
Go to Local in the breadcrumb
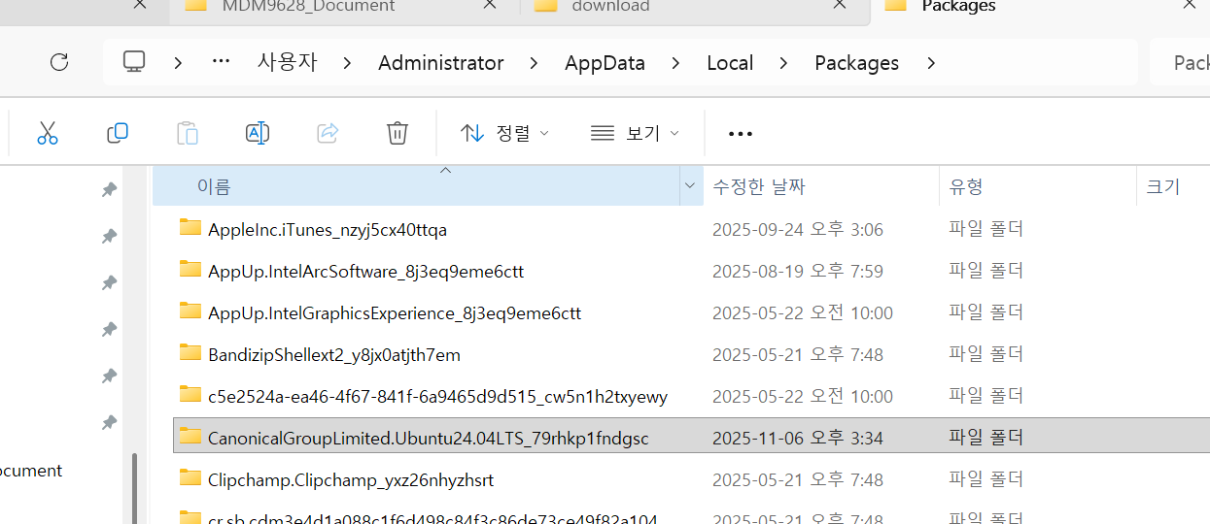(x=730, y=63)
